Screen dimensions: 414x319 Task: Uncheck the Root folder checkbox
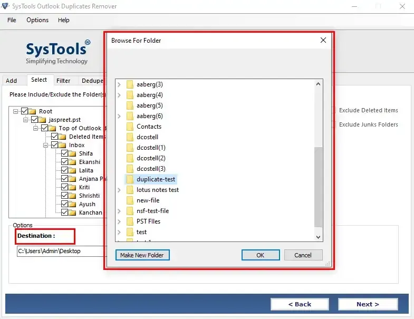[x=25, y=111]
